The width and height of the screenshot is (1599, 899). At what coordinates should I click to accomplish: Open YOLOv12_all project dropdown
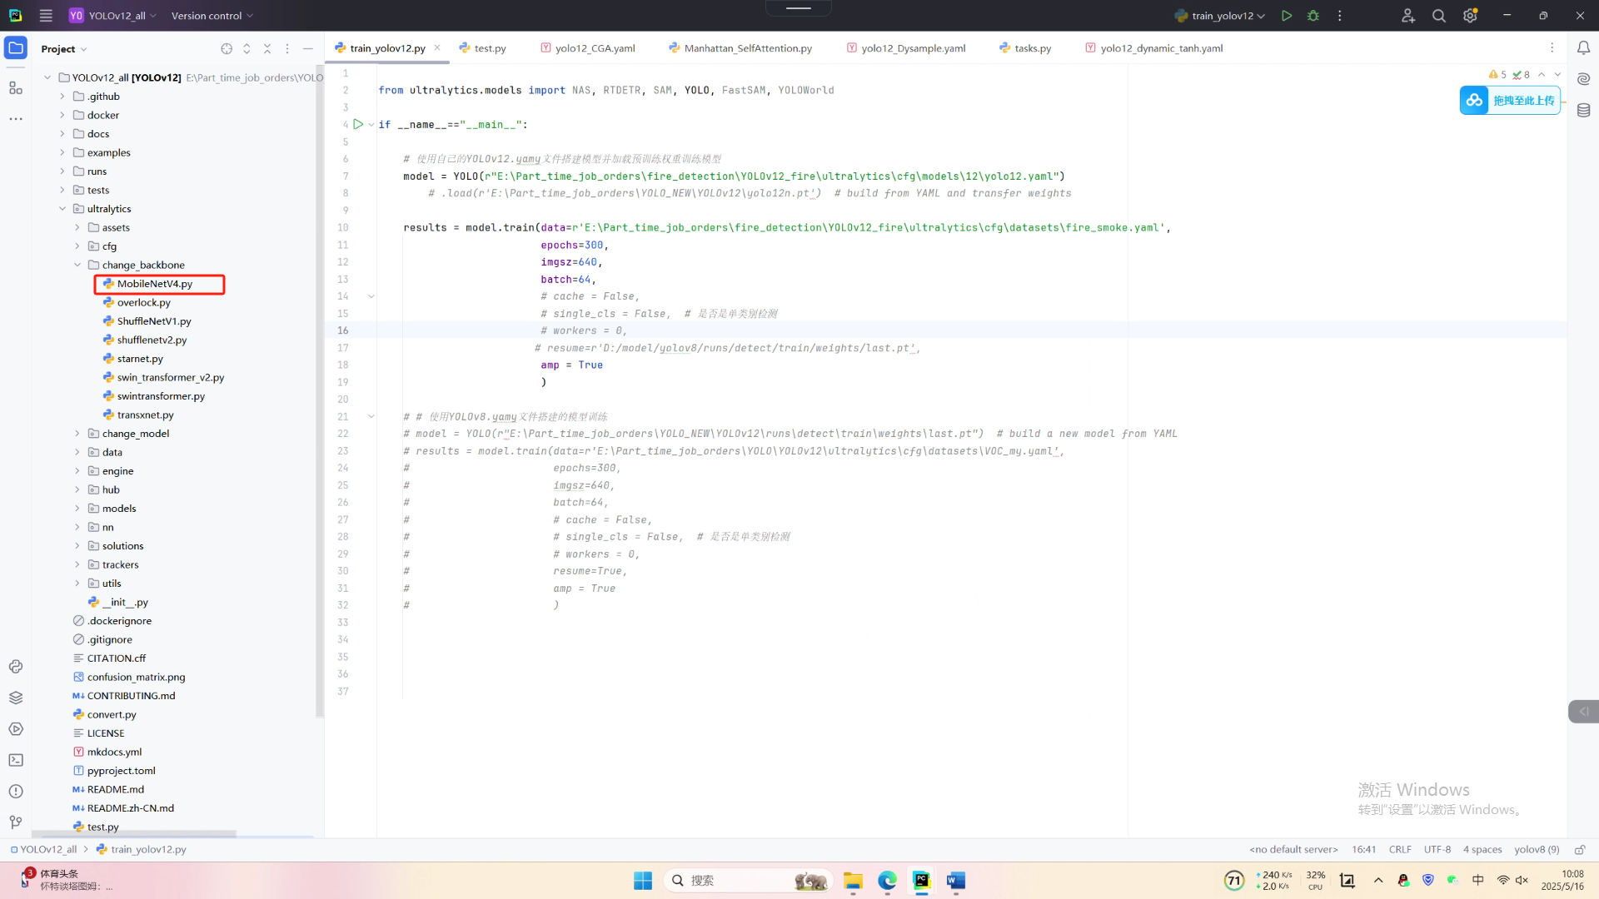pyautogui.click(x=113, y=16)
